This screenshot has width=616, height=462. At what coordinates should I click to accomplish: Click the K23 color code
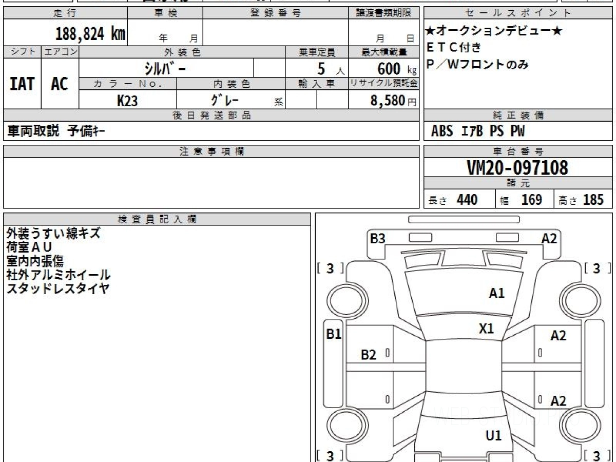(x=127, y=101)
